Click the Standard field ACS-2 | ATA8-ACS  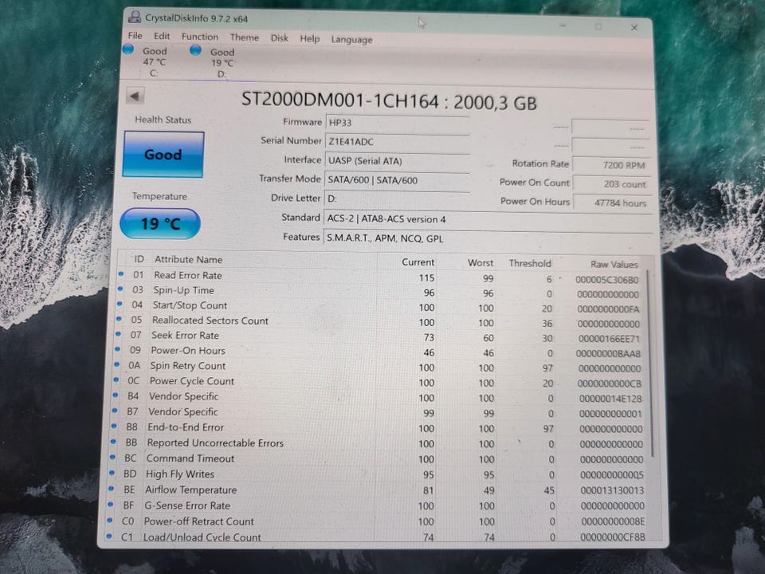[x=488, y=220]
